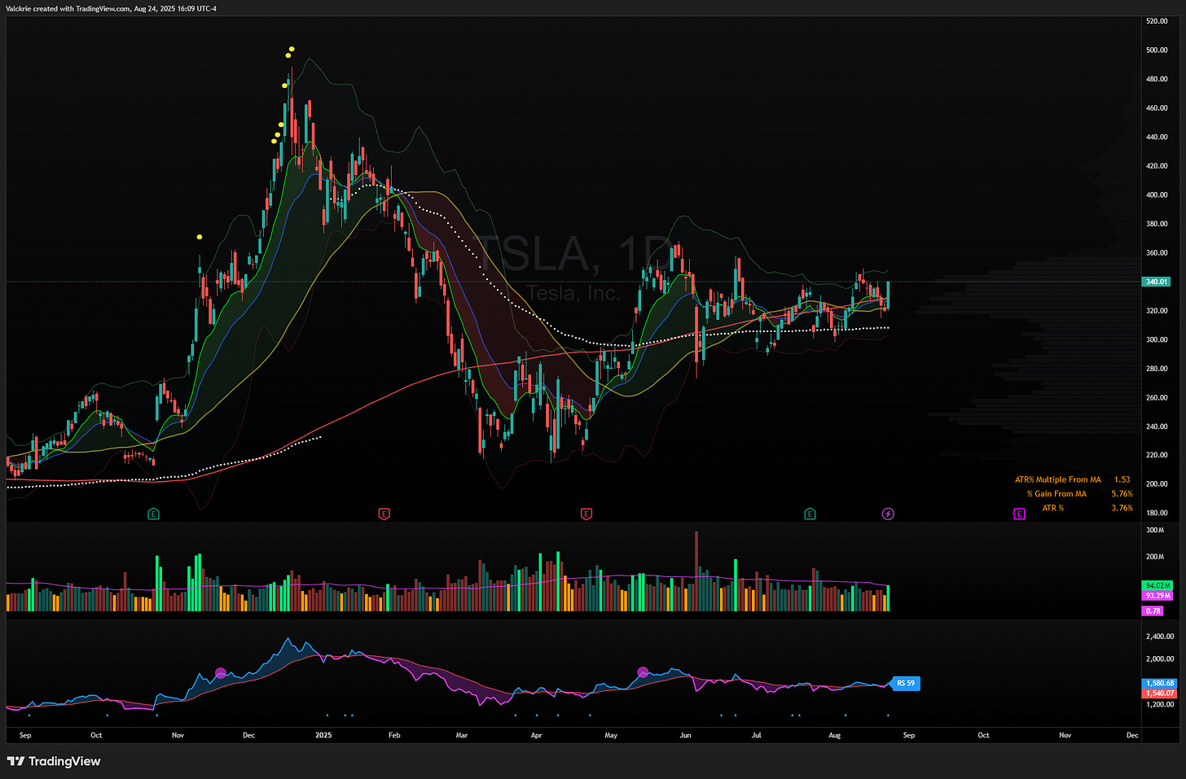Click the May label on time axis
The height and width of the screenshot is (779, 1186).
(x=611, y=735)
